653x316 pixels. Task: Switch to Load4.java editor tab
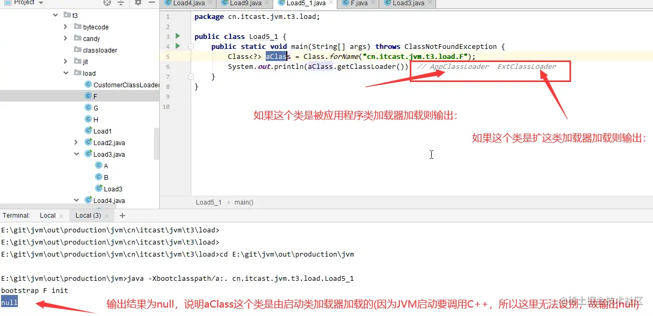(x=189, y=3)
